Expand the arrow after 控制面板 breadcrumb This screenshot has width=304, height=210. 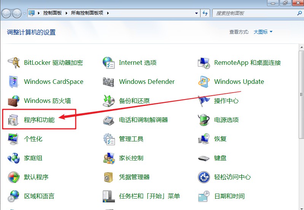[x=67, y=13]
